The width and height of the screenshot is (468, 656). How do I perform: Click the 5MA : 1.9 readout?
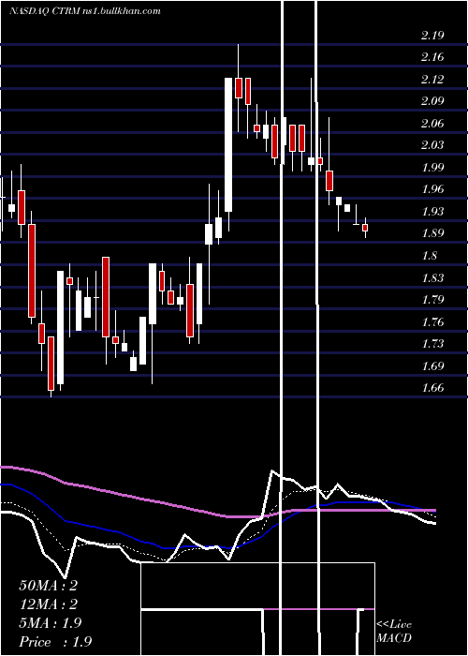point(51,623)
